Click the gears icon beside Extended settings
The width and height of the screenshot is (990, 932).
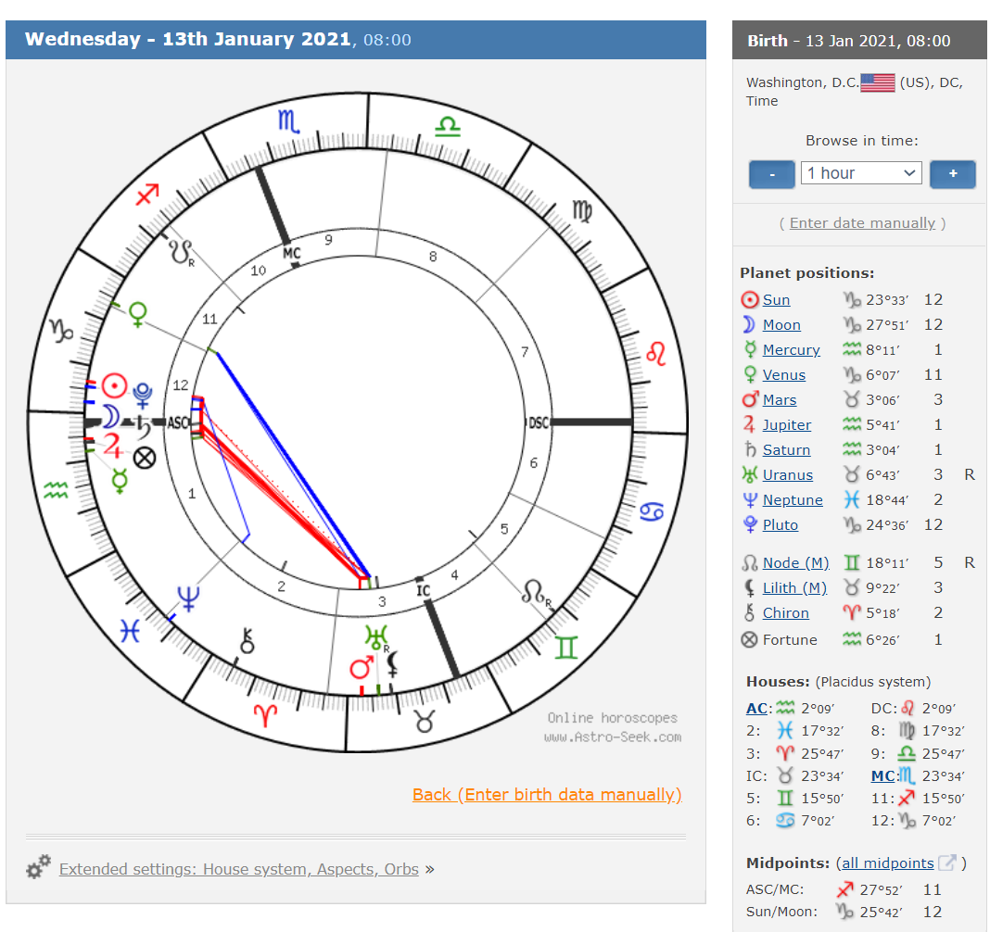pos(38,867)
